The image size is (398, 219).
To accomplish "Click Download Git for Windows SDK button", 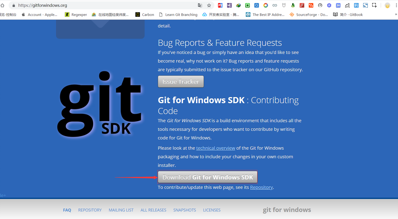I will [208, 177].
